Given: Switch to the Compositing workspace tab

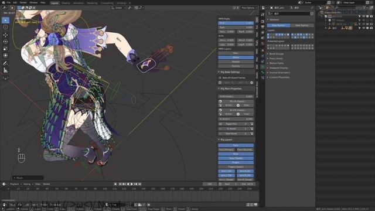Looking at the screenshot, I should tap(107, 3).
